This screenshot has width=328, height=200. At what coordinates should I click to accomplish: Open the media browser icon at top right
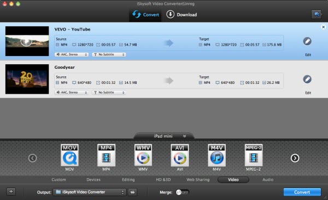click(x=317, y=14)
